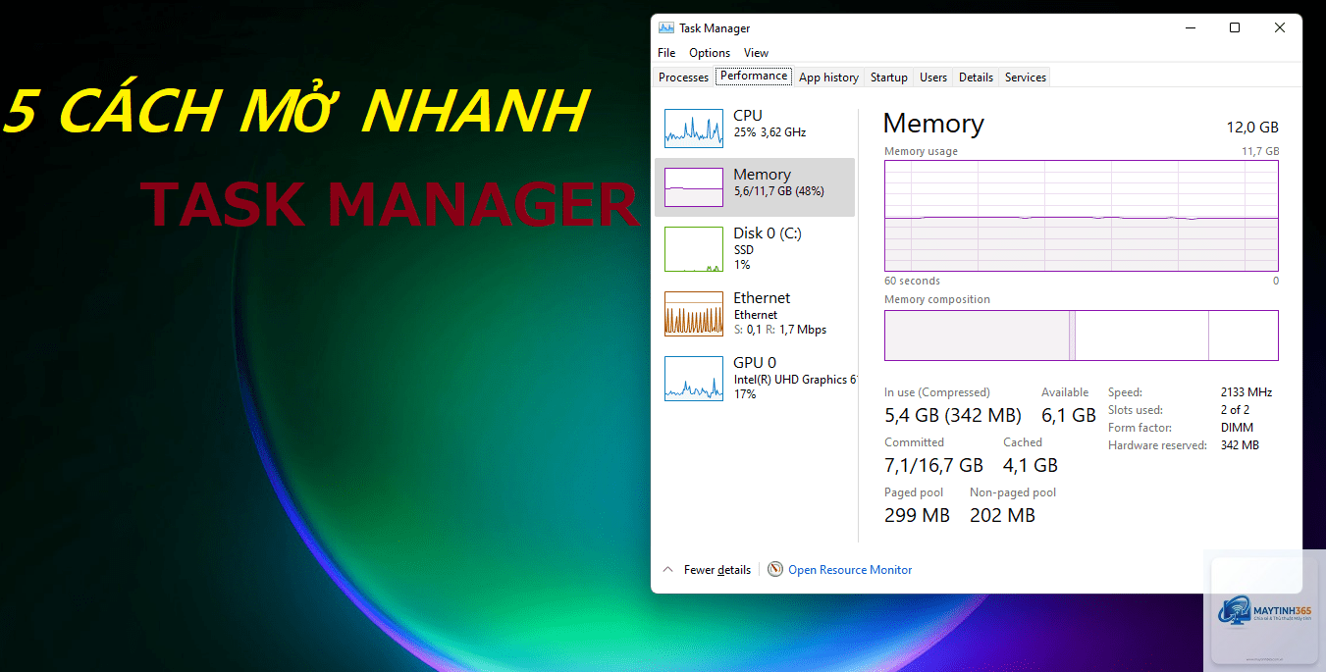The image size is (1326, 672).
Task: Click the Fewer details label
Action: 717,570
